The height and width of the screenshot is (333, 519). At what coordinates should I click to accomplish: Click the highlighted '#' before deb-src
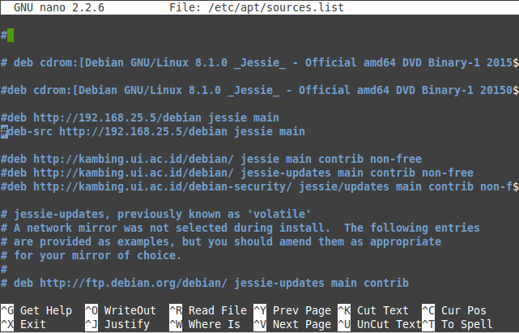coord(4,131)
